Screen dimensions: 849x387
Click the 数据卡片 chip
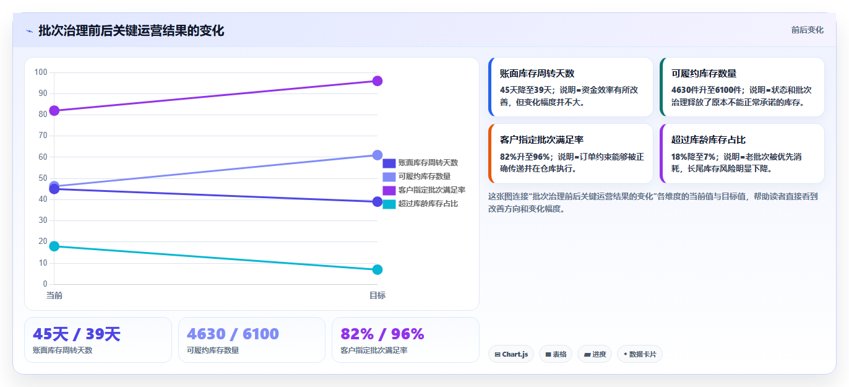point(640,354)
